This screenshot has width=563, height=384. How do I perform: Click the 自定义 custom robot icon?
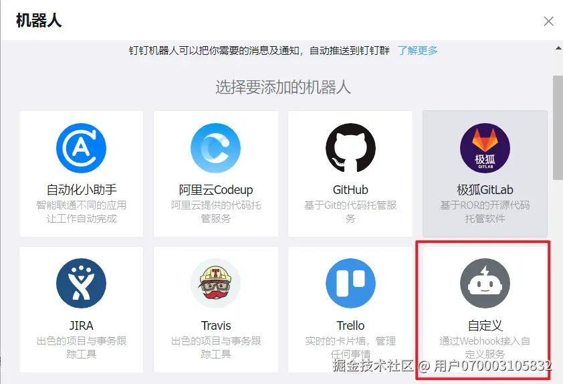point(485,284)
